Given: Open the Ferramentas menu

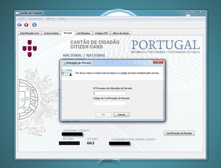Looking at the screenshot, I should [x=36, y=19].
